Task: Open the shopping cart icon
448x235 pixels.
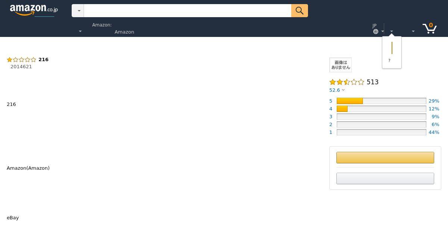Action: pos(430,28)
